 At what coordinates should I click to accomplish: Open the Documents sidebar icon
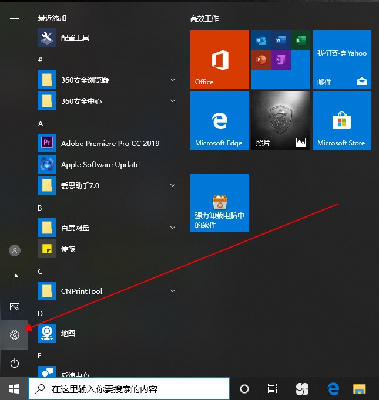click(x=15, y=279)
